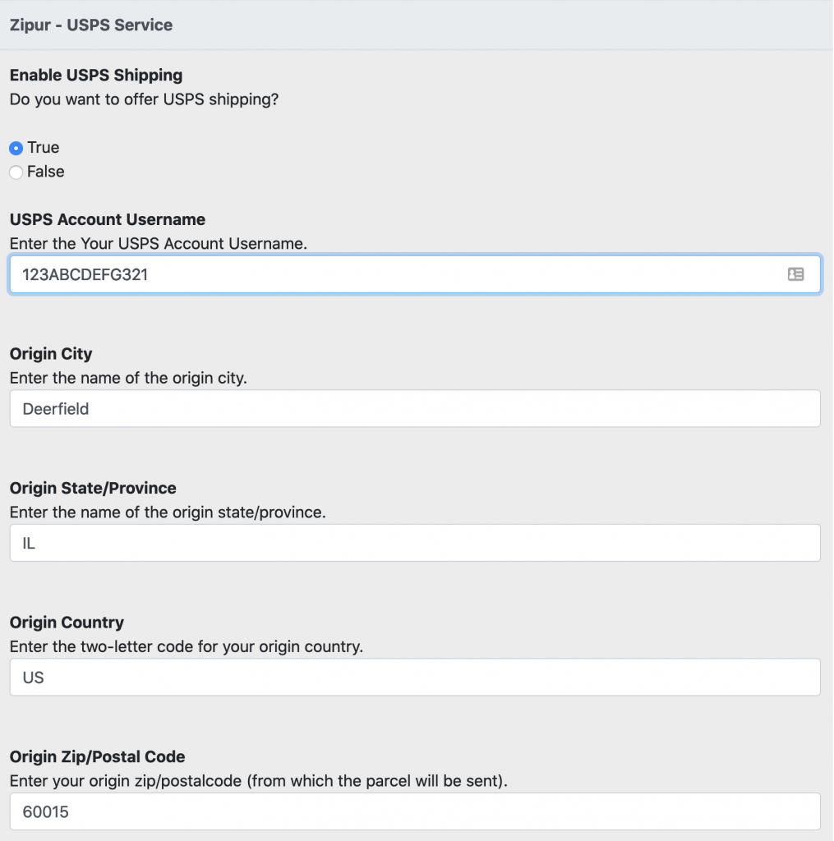Click the 'USPS Account Username' label
The height and width of the screenshot is (841, 834).
click(x=108, y=219)
